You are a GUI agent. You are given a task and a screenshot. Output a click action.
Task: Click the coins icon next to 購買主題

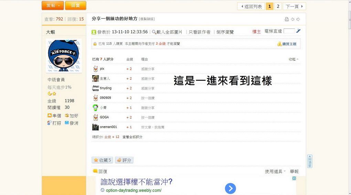point(279,44)
